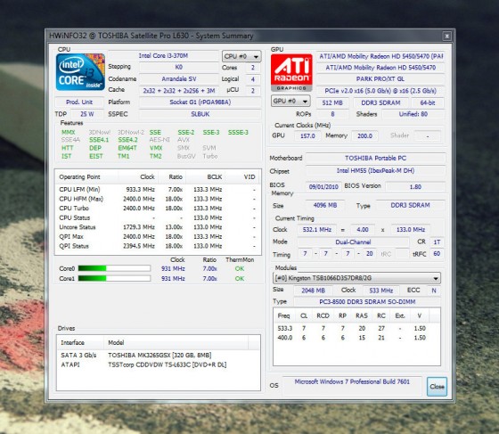499x434 pixels.
Task: Select the CPU HFM (Max) row
Action: click(x=158, y=199)
